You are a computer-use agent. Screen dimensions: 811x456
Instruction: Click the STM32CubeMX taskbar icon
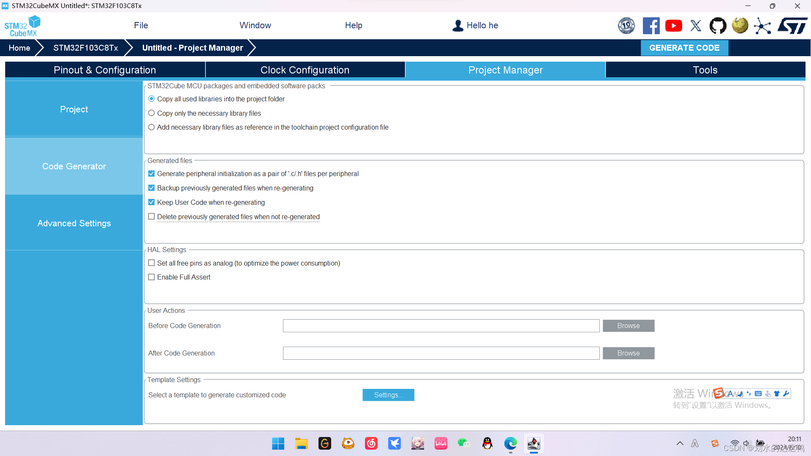point(533,444)
